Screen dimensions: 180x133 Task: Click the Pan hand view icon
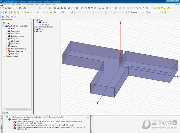pos(82,8)
